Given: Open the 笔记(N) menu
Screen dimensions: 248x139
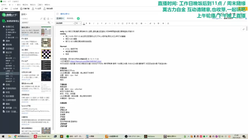Looking at the screenshot, I should pyautogui.click(x=25, y=5).
